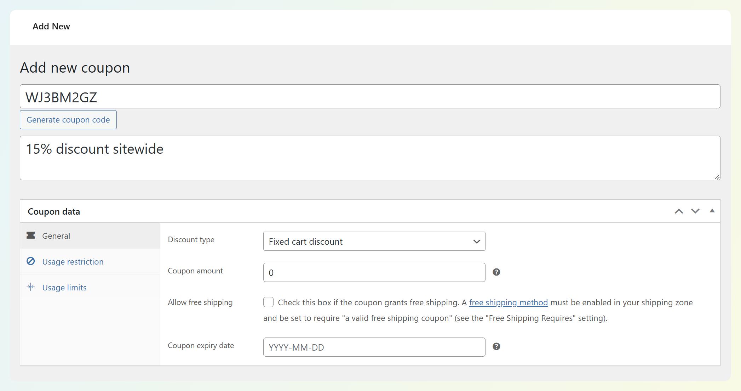Open the Discount type dropdown
The width and height of the screenshot is (741, 391).
coord(374,242)
